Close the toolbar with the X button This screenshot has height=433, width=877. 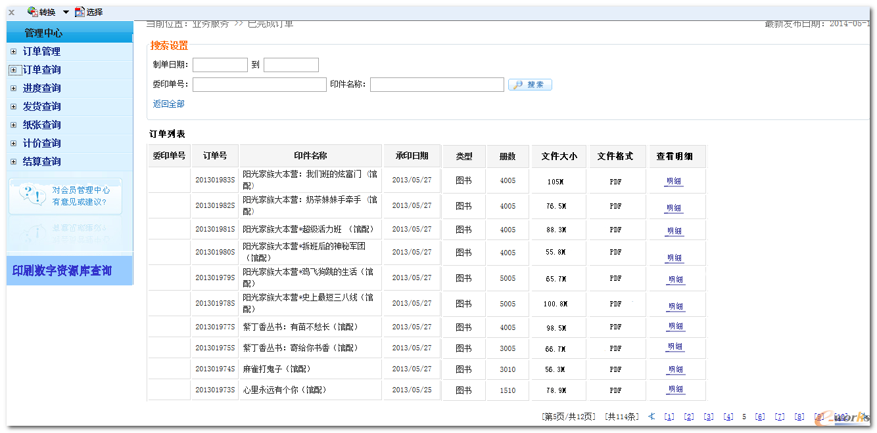(11, 12)
